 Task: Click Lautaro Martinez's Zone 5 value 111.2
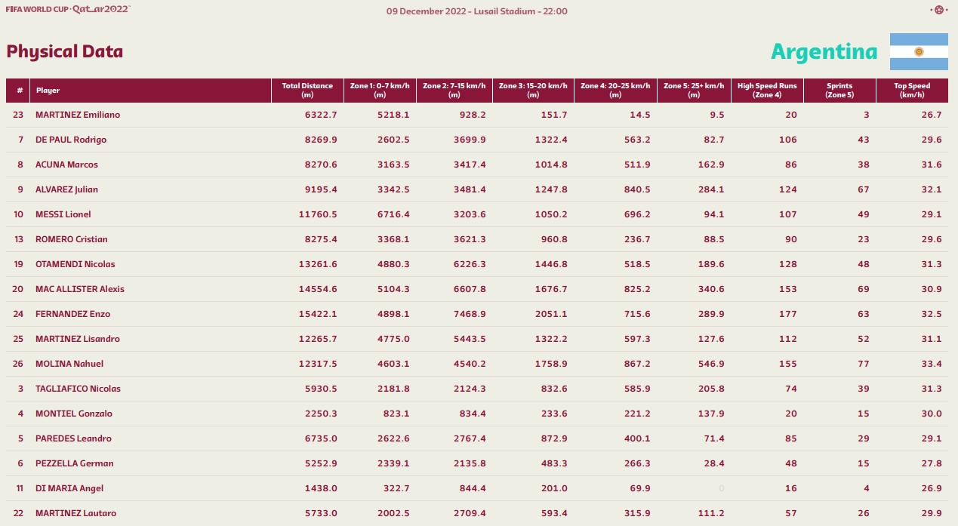712,513
